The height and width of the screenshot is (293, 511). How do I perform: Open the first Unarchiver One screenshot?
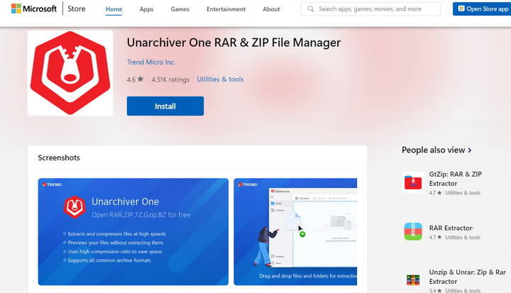[x=133, y=232]
